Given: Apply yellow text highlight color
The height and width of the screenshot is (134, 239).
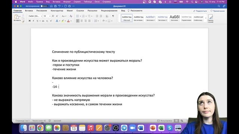Looking at the screenshot, I should point(63,21).
